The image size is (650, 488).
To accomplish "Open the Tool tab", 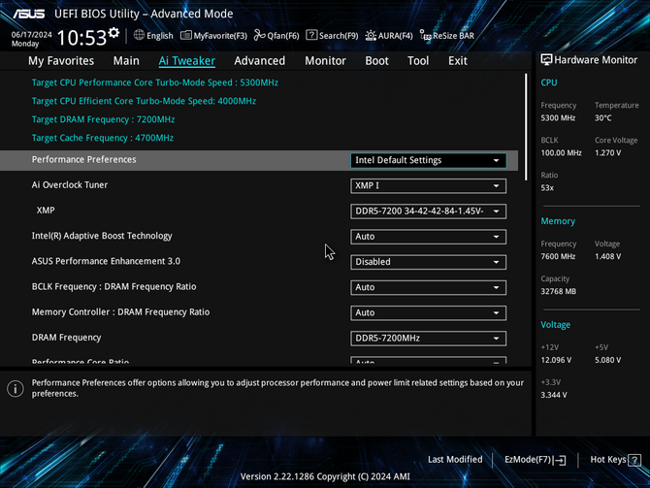I will point(418,61).
